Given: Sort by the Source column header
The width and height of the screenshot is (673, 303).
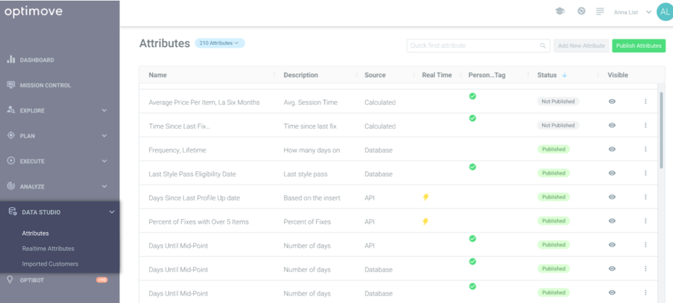Looking at the screenshot, I should (x=375, y=75).
